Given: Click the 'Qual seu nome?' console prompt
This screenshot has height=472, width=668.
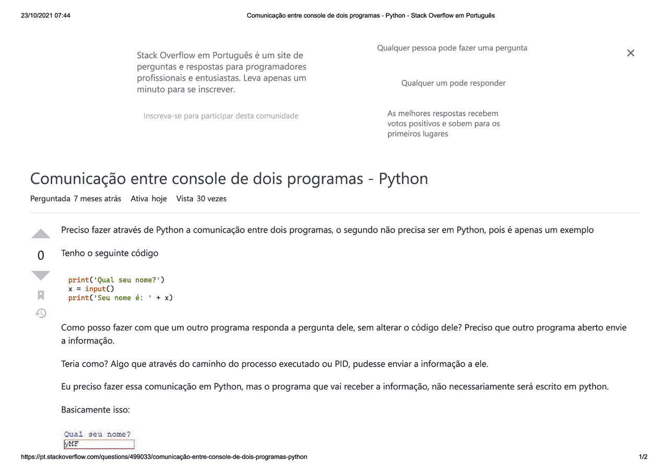Looking at the screenshot, I should tap(97, 433).
